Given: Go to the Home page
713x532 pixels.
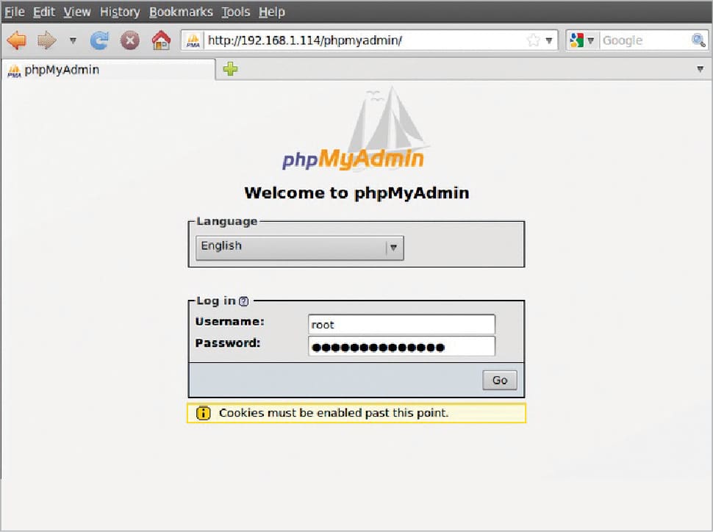Looking at the screenshot, I should 161,40.
